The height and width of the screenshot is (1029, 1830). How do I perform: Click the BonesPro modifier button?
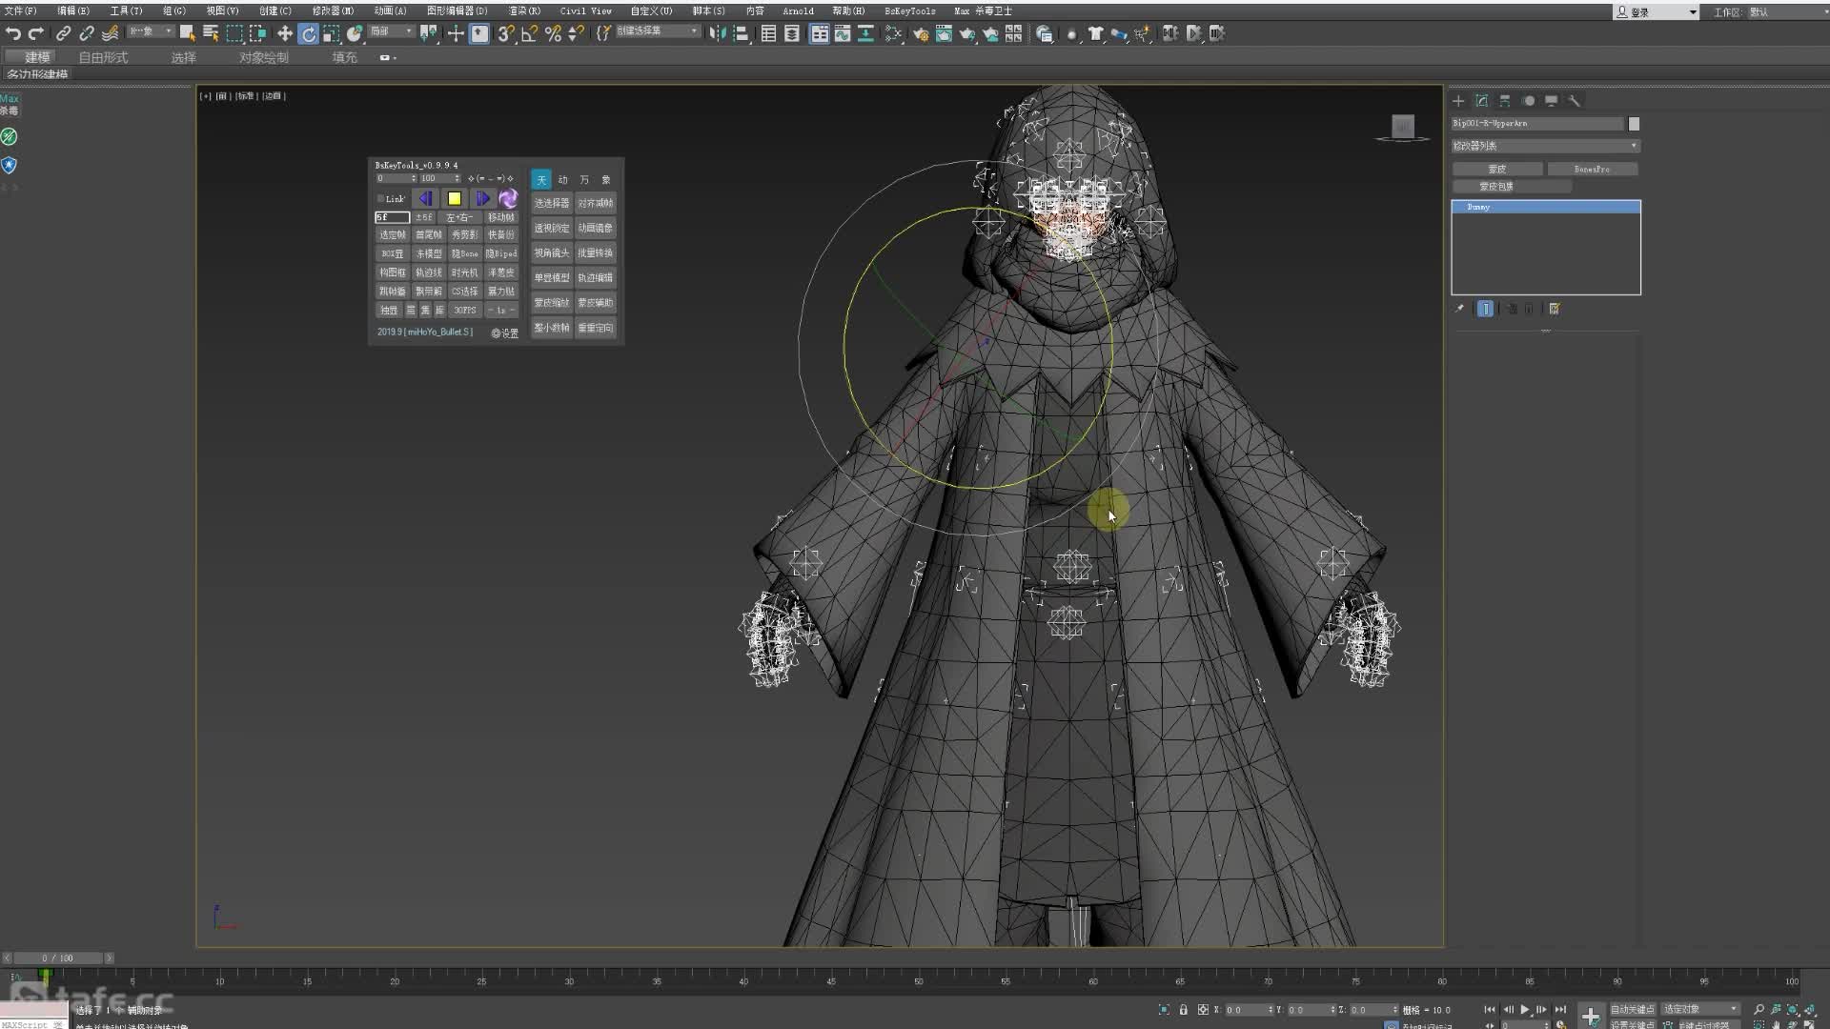[1592, 169]
